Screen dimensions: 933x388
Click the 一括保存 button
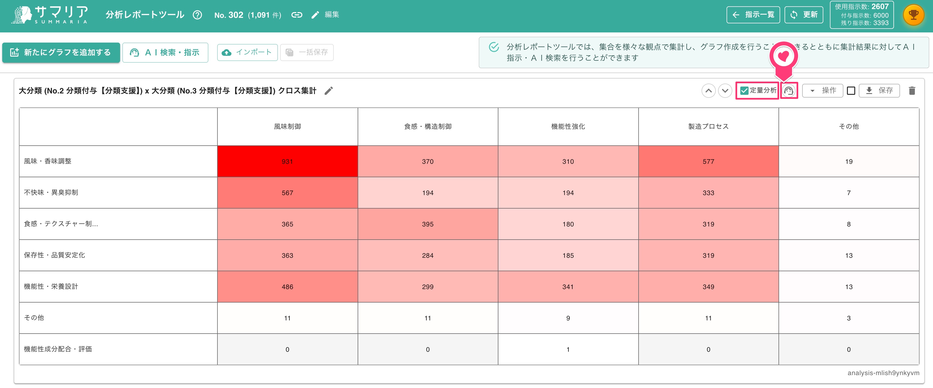pos(307,52)
